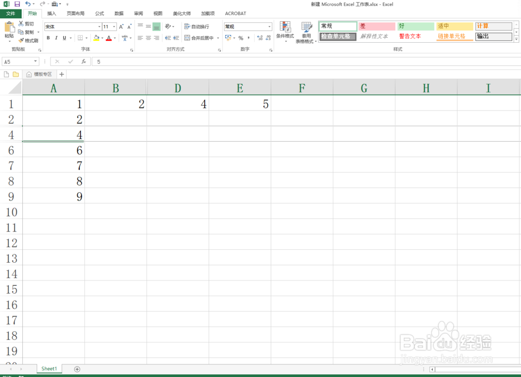Toggle top vertical alignment
The width and height of the screenshot is (521, 377).
[x=140, y=26]
